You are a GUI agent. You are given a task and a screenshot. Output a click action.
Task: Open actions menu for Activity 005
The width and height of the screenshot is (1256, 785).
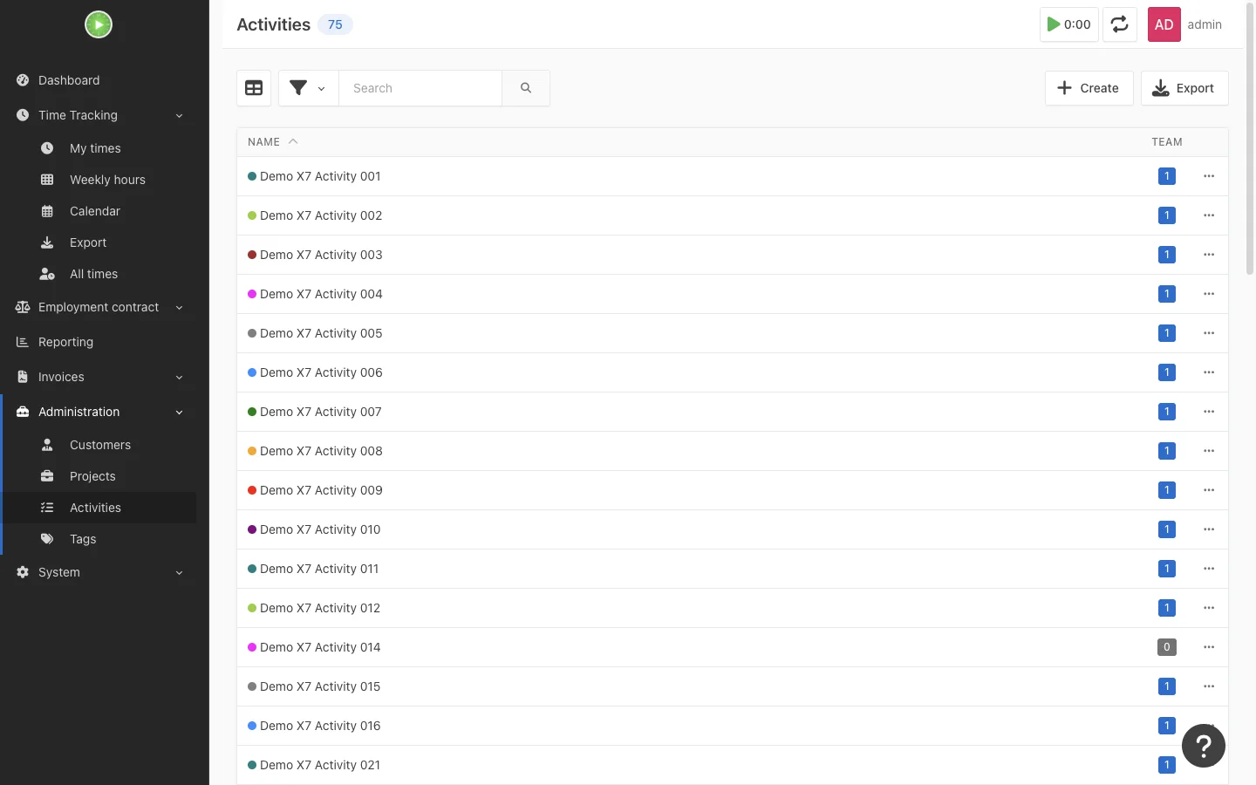click(x=1209, y=333)
